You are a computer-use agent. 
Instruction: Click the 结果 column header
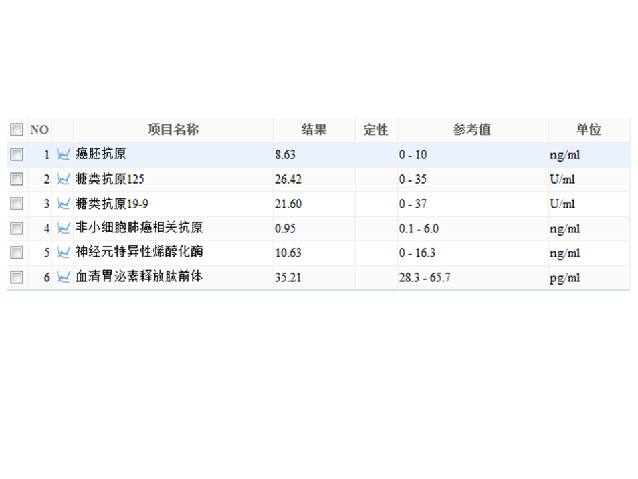pos(314,130)
